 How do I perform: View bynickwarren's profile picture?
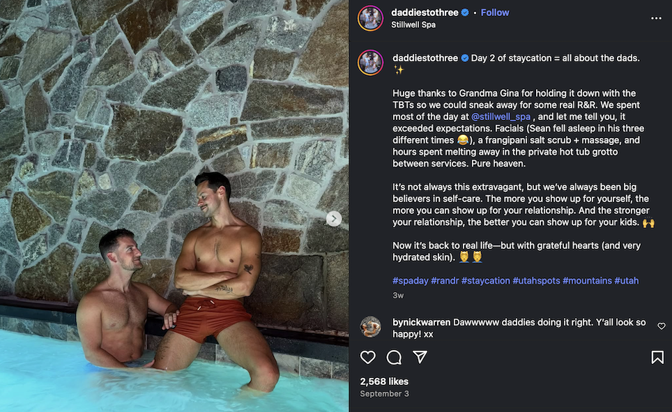(x=370, y=328)
